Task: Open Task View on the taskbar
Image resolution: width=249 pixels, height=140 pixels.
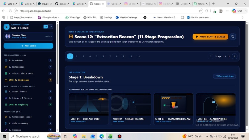Action: coord(65,136)
